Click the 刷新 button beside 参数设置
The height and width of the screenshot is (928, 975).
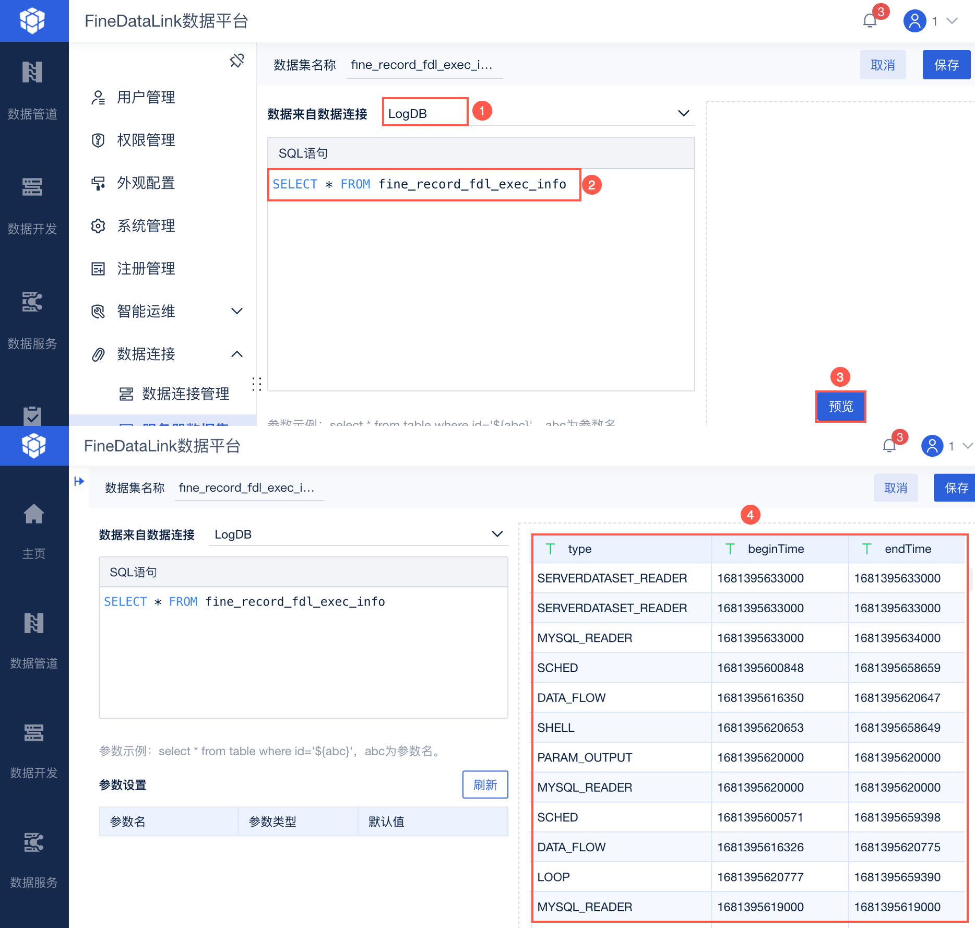tap(485, 784)
